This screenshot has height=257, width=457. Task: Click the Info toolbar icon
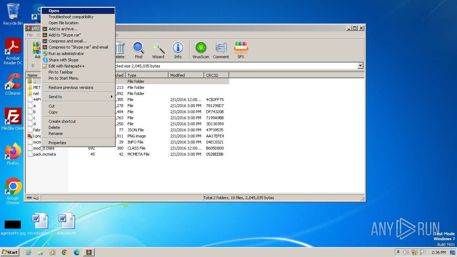tap(178, 50)
